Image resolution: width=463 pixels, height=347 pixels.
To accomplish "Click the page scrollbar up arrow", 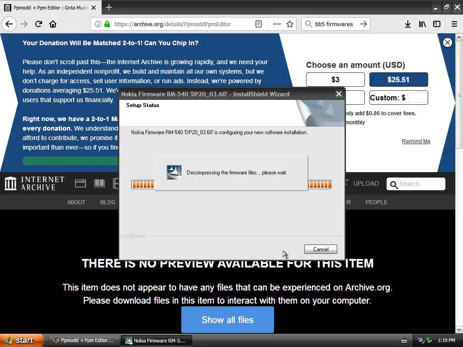I will tap(459, 37).
